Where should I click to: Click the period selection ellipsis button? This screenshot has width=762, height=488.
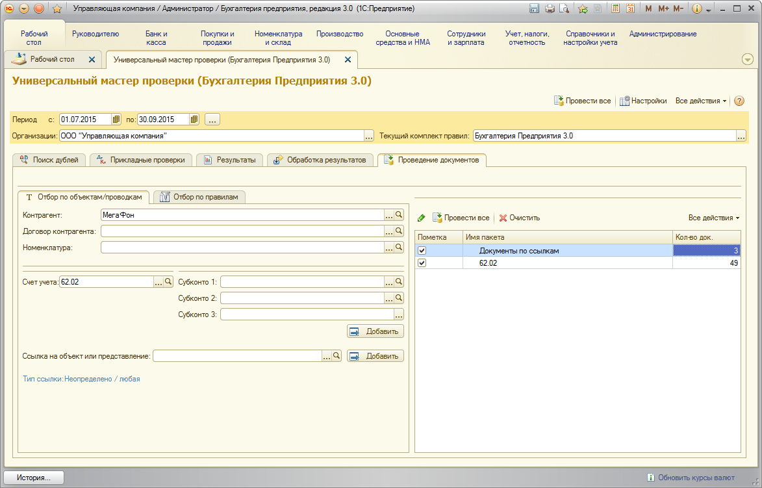pyautogui.click(x=212, y=120)
